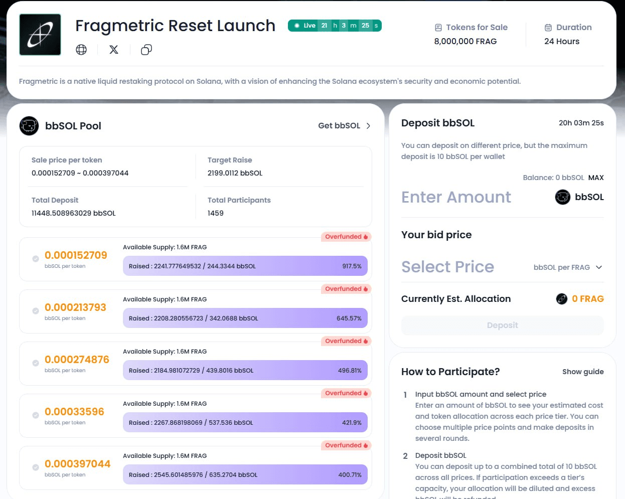Open the bbSOL per FRAG dropdown
The image size is (625, 499).
coord(568,267)
